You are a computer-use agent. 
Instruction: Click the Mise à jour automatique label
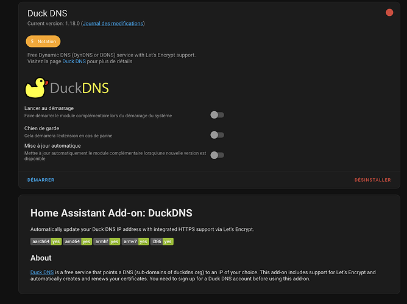(52, 146)
